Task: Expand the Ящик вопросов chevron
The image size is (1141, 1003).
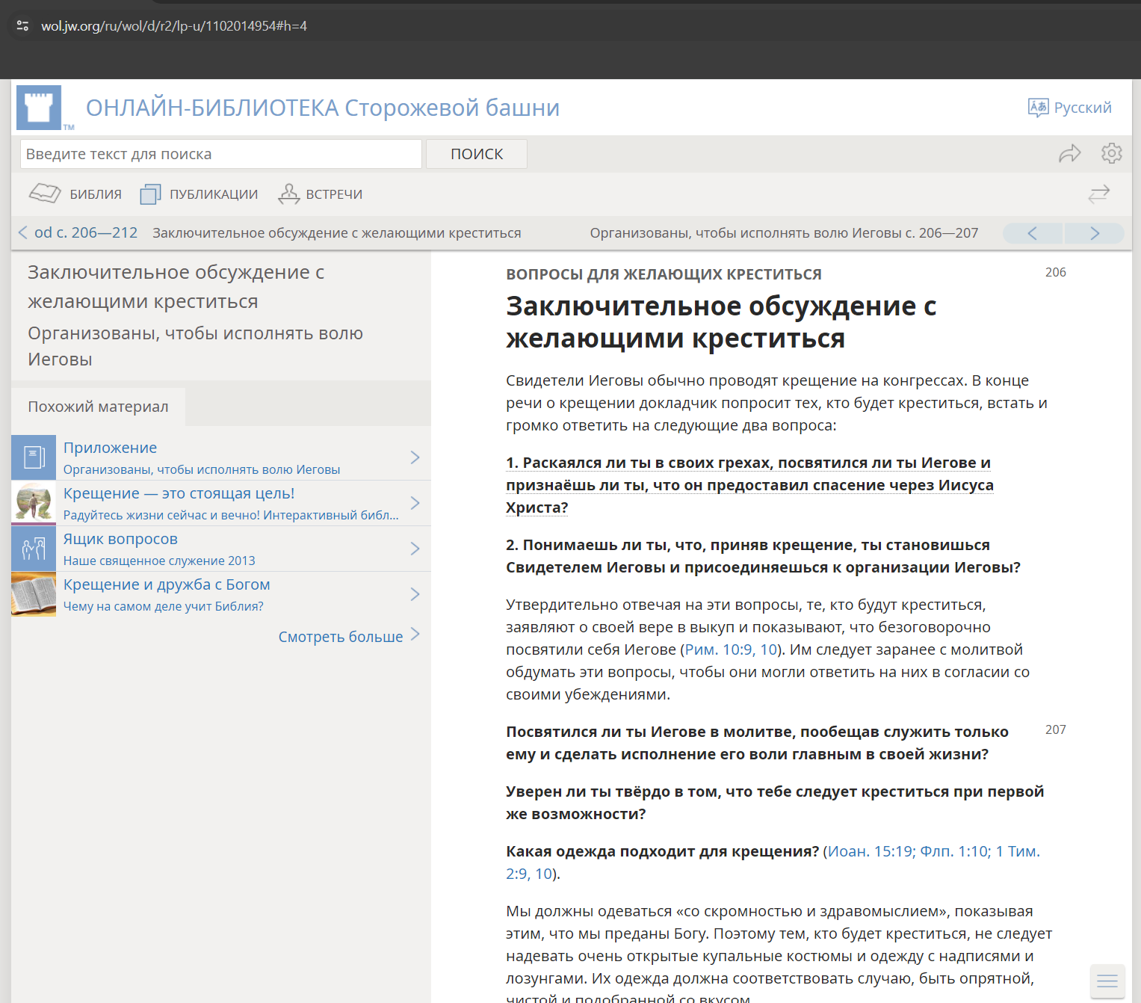Action: tap(415, 549)
